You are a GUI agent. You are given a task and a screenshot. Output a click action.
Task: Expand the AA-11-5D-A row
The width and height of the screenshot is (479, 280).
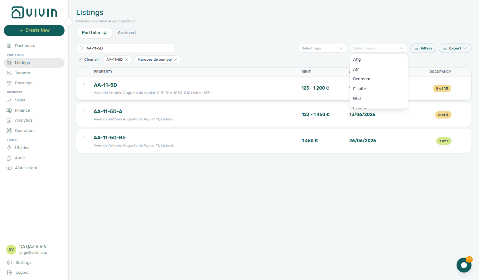[x=84, y=111]
